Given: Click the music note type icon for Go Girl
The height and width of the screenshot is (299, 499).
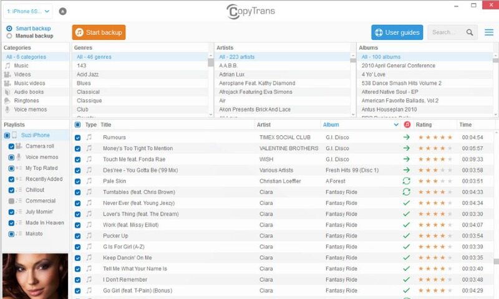Looking at the screenshot, I should (x=89, y=290).
